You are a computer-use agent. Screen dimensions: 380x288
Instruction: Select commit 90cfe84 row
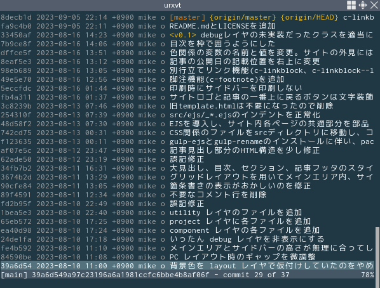pyautogui.click(x=187, y=186)
